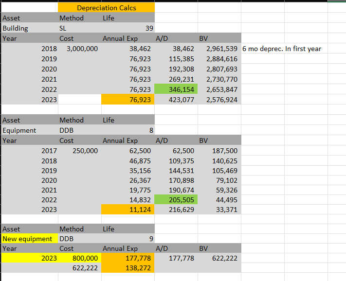This screenshot has height=281, width=346.
Task: Click the DDB method for Equipment
Action: click(x=80, y=130)
